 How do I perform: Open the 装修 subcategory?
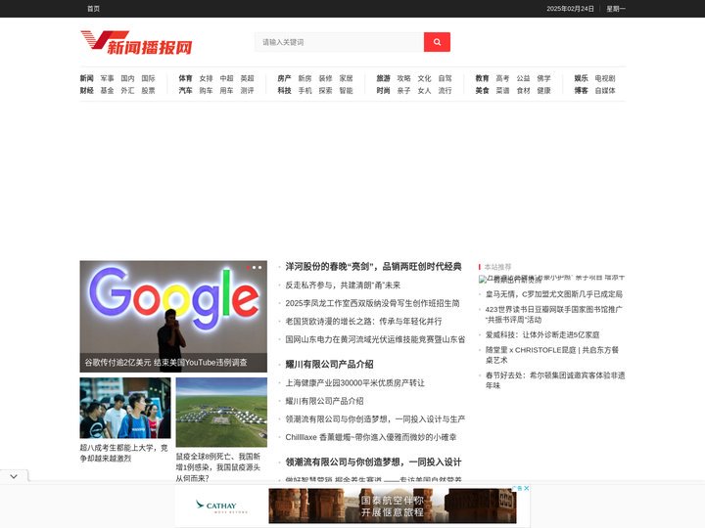(325, 78)
